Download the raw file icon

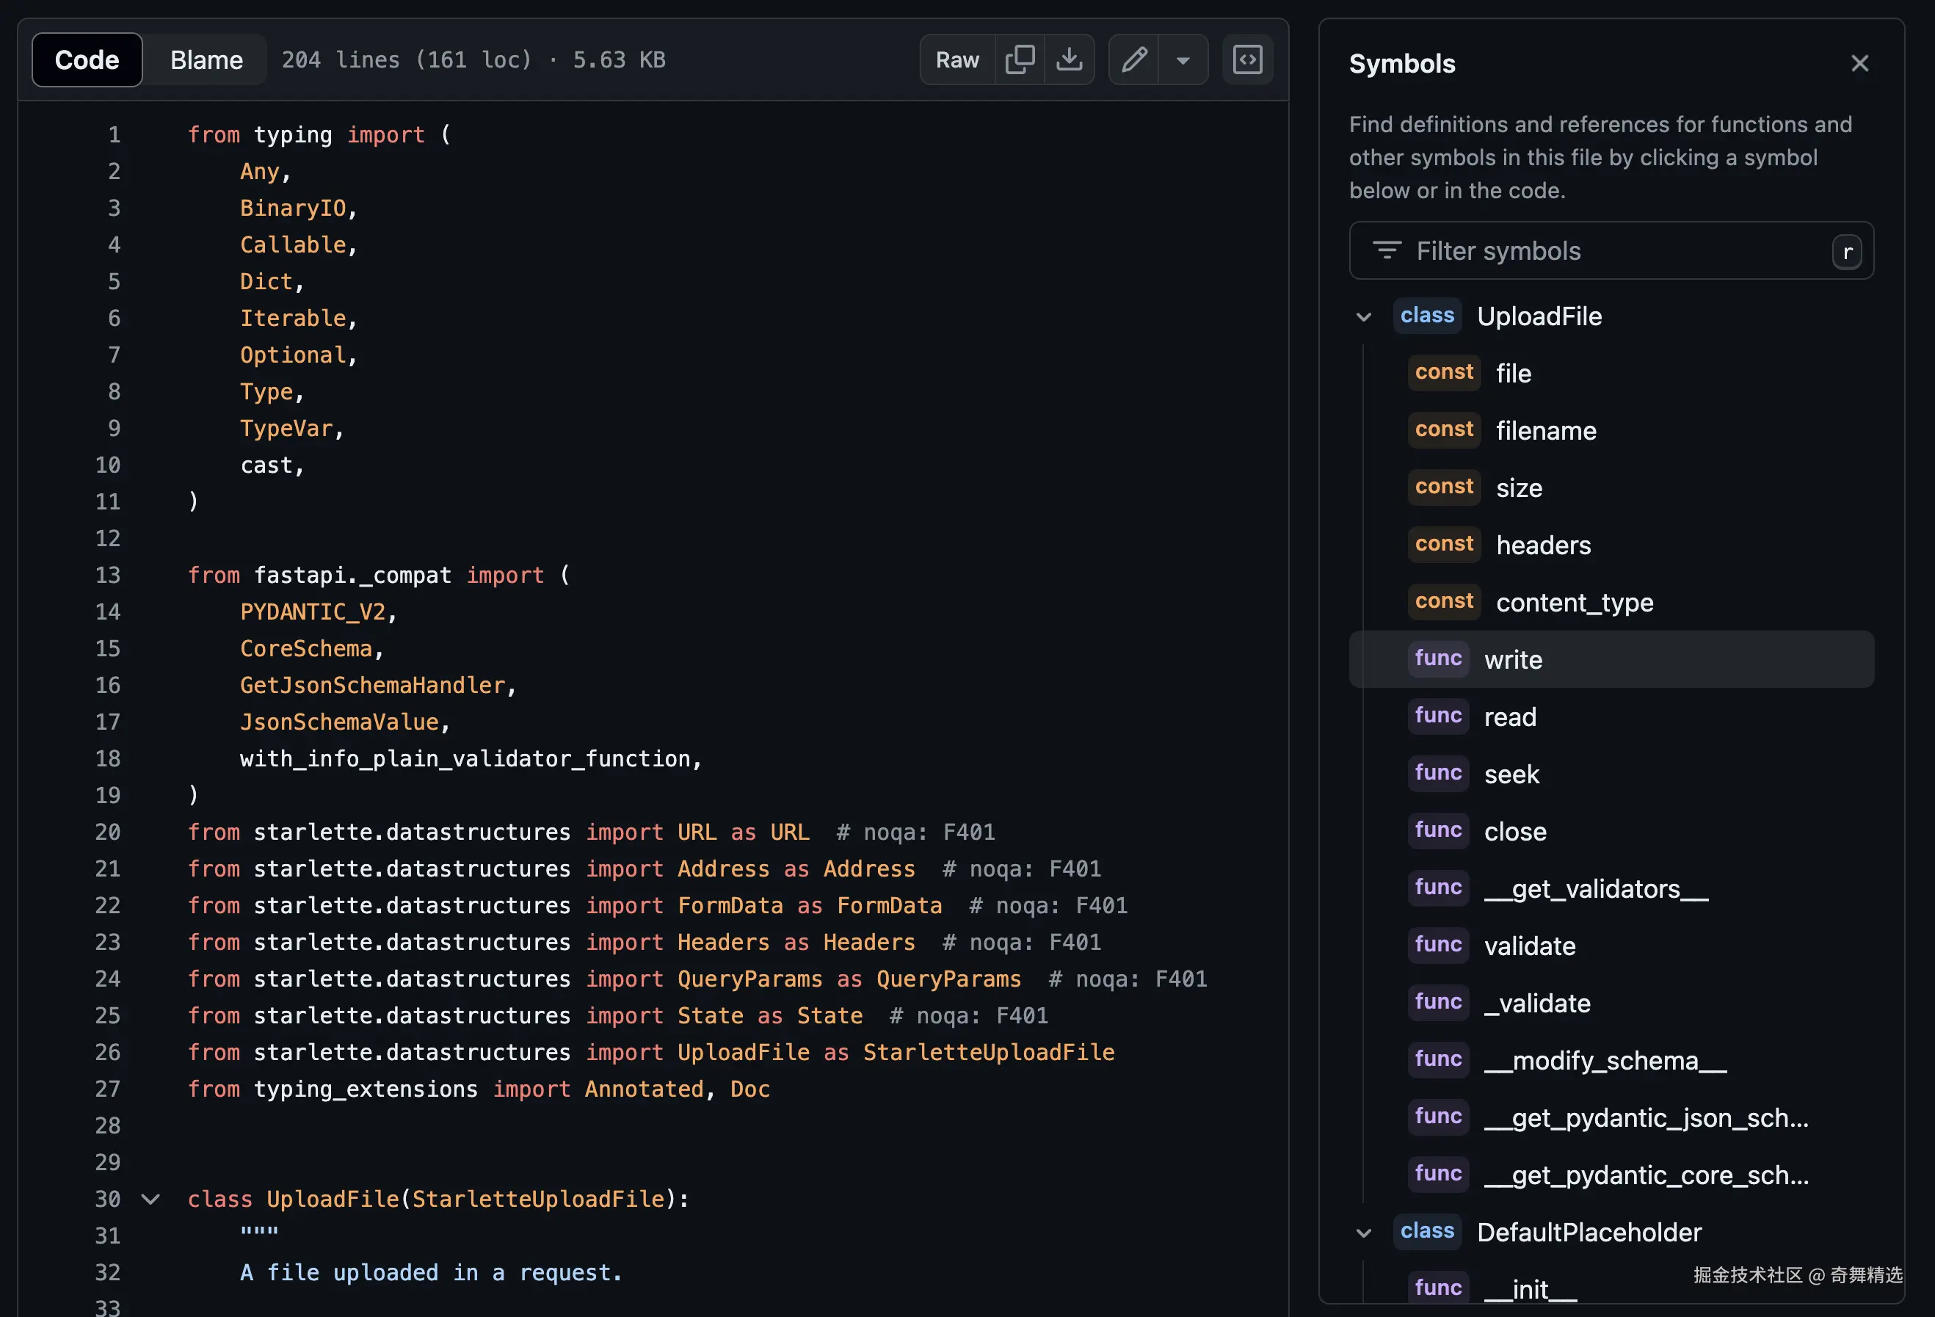pos(1069,60)
